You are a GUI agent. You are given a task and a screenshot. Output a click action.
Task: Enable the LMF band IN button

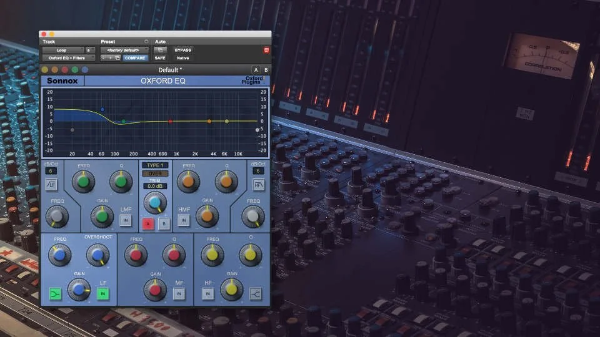(x=126, y=220)
